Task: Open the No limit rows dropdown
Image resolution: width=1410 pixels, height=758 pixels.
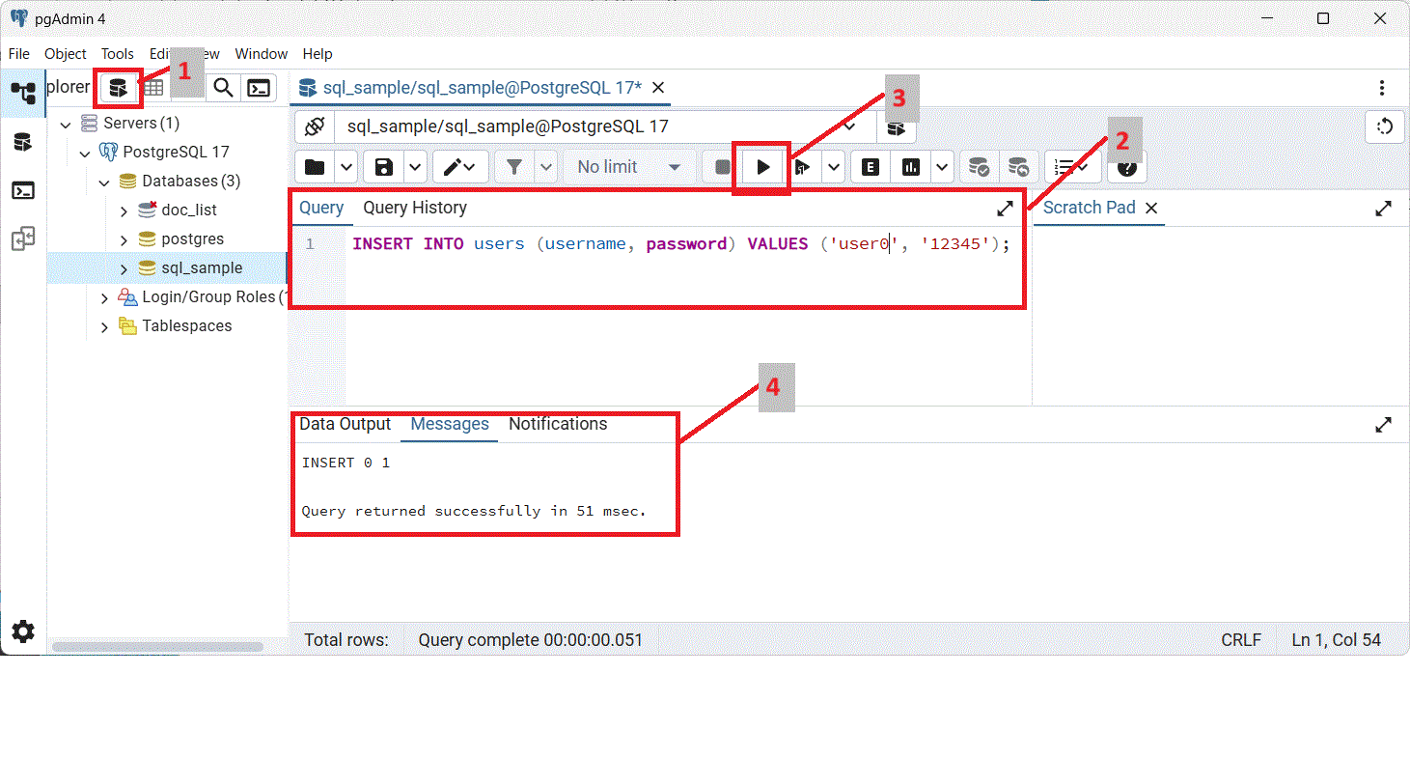Action: click(628, 167)
